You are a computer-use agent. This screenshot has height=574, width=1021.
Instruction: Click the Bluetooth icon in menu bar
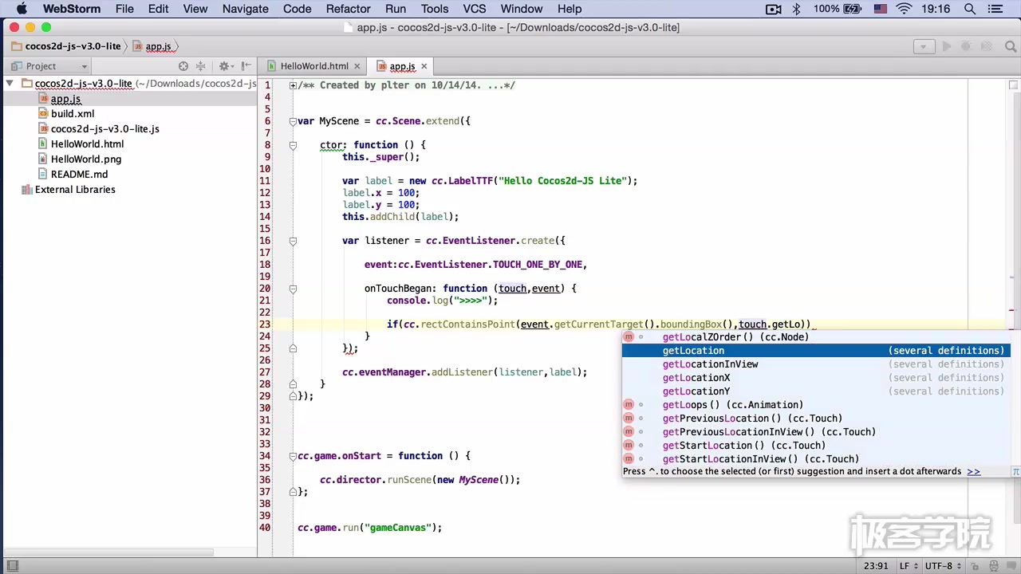pyautogui.click(x=796, y=9)
